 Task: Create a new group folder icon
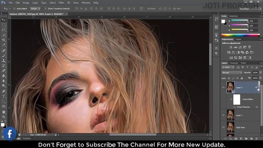246,139
